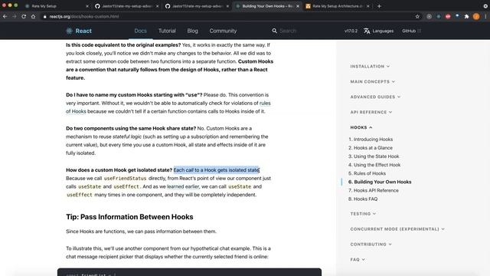Expand the Concurrent Mode (Experimental) section
Image resolution: width=490 pixels, height=276 pixels.
click(397, 229)
